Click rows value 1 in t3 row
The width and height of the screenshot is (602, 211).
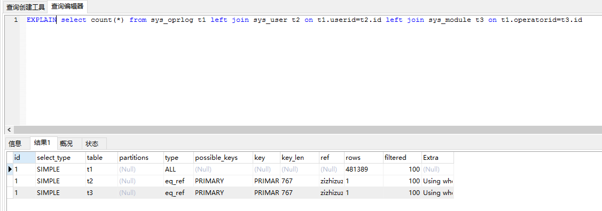pyautogui.click(x=364, y=193)
